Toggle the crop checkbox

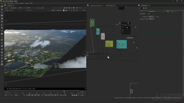(155, 16)
